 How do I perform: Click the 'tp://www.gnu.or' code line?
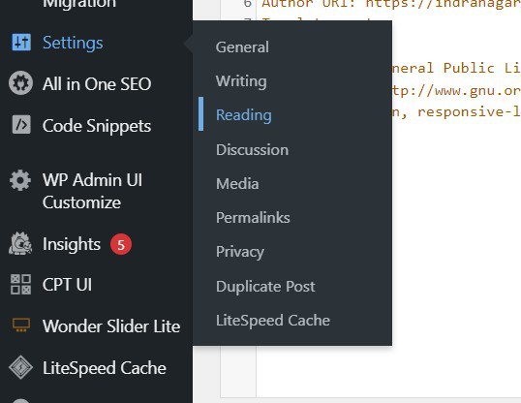456,90
